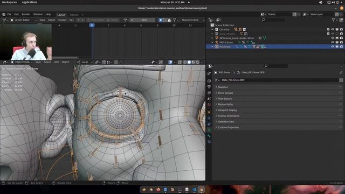Click the current frame marker 0 in timeline
This screenshot has width=345, height=194.
tap(92, 25)
